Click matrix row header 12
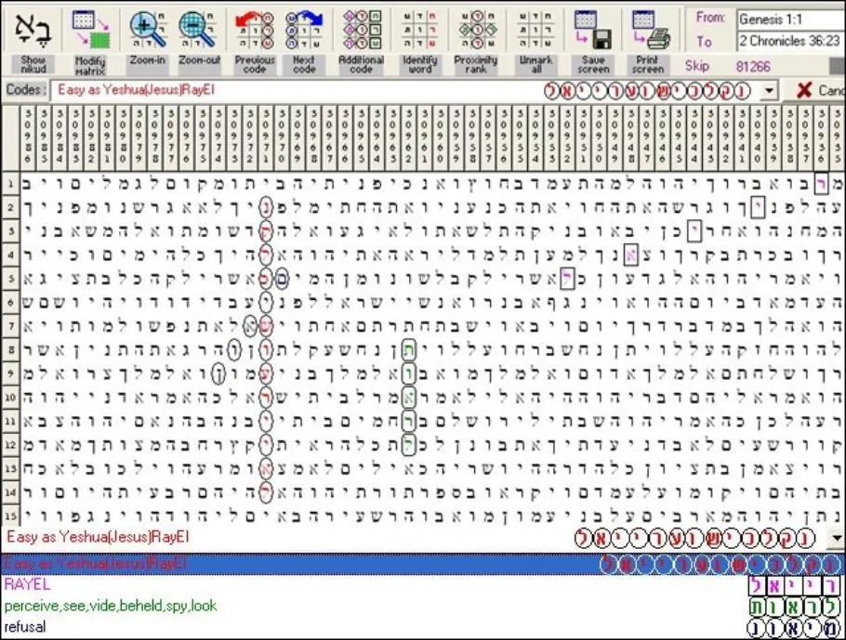The width and height of the screenshot is (846, 640). point(9,445)
